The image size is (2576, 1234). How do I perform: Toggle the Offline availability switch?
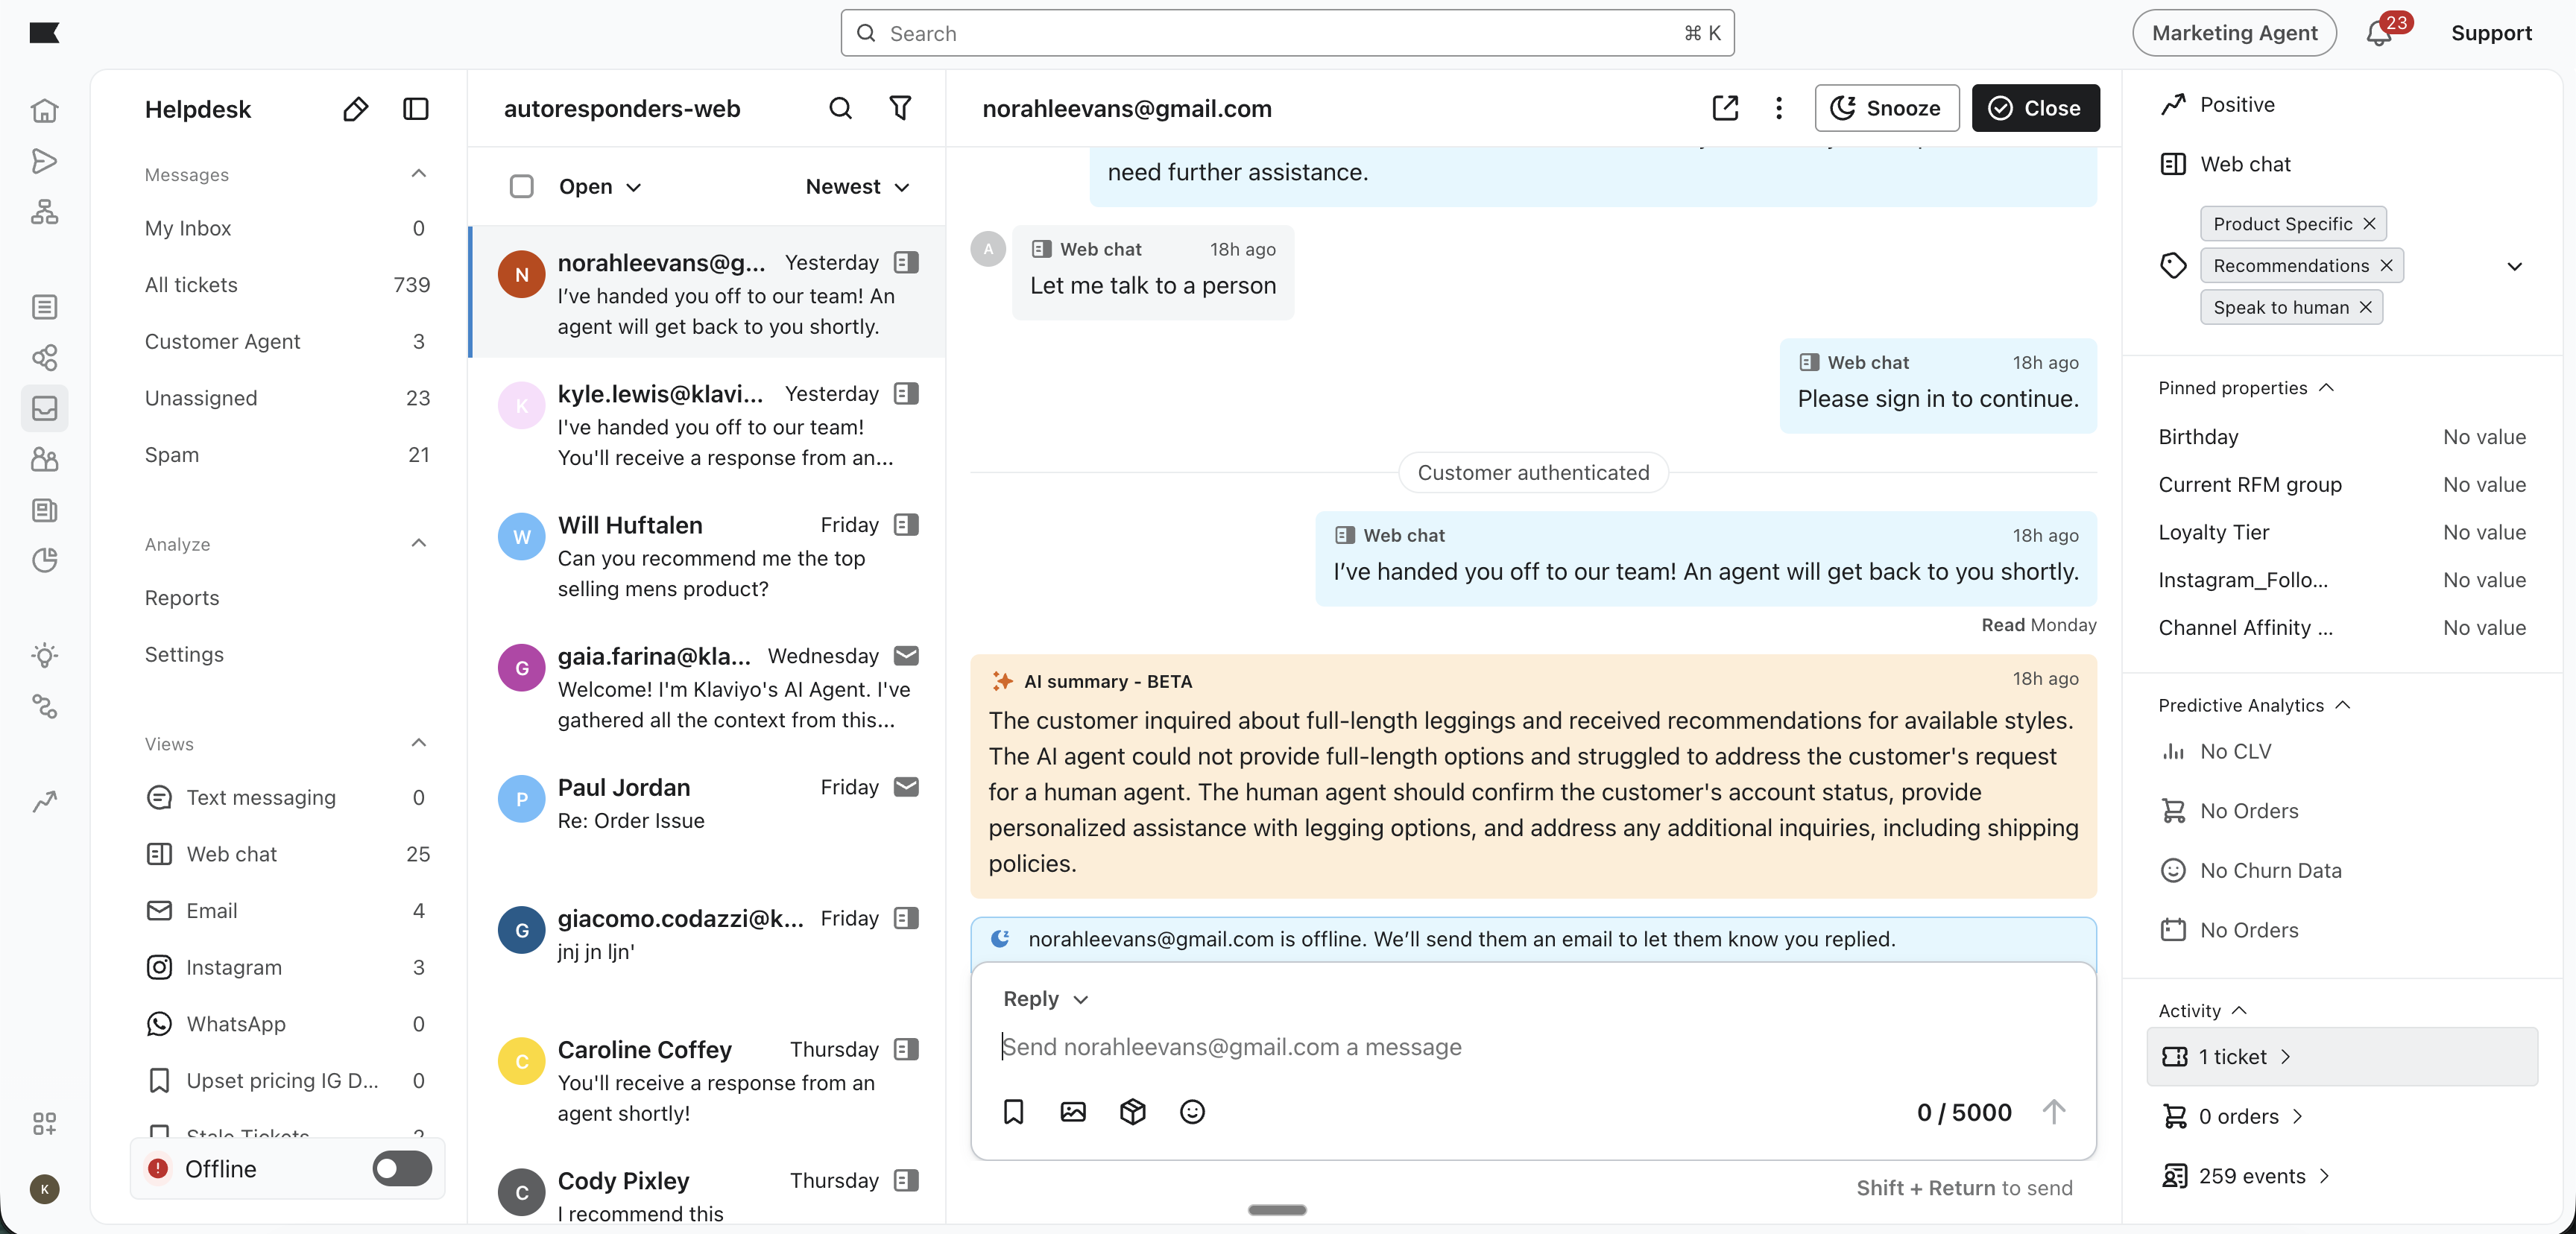[x=402, y=1168]
